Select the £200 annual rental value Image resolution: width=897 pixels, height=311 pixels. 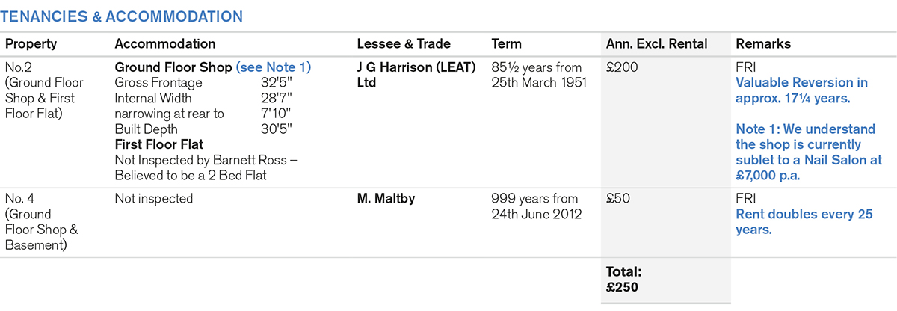(x=620, y=67)
